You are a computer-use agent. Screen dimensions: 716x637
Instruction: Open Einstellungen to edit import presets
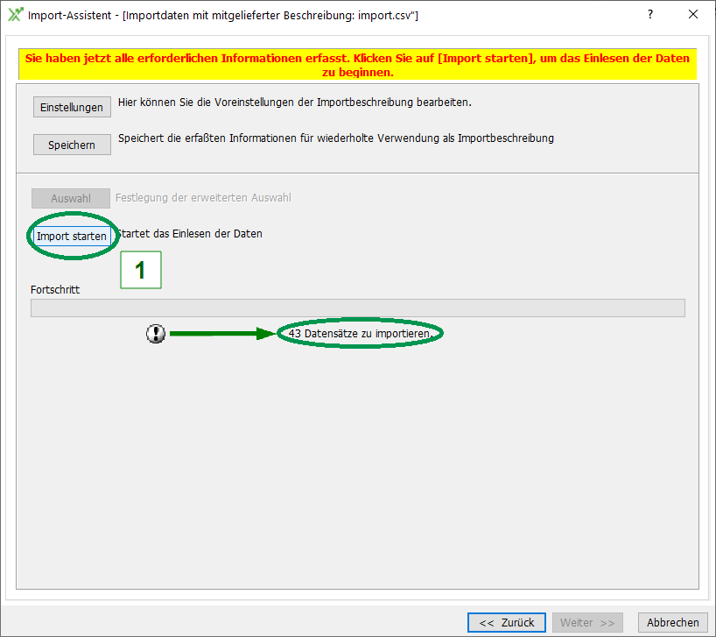[72, 108]
